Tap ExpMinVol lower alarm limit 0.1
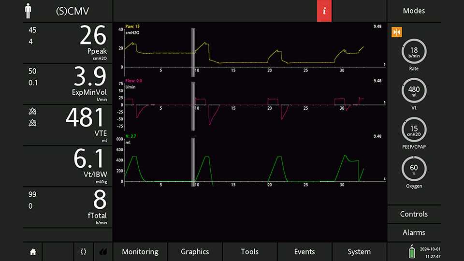464x261 pixels. (x=33, y=83)
